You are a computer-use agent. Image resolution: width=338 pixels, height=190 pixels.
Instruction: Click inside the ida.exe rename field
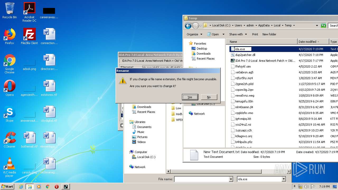click(243, 49)
